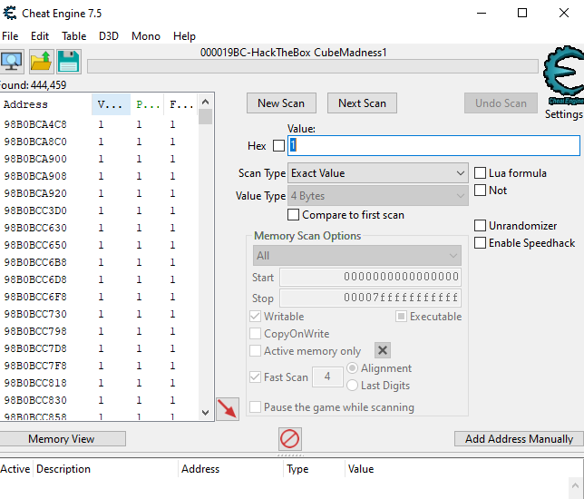
Task: Toggle the Executable memory checkbox
Action: pyautogui.click(x=401, y=317)
